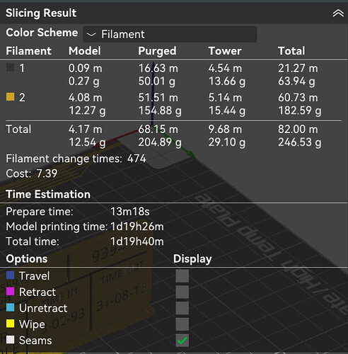
Task: Select filament 1 purged value 16.63 m
Action: tap(158, 69)
